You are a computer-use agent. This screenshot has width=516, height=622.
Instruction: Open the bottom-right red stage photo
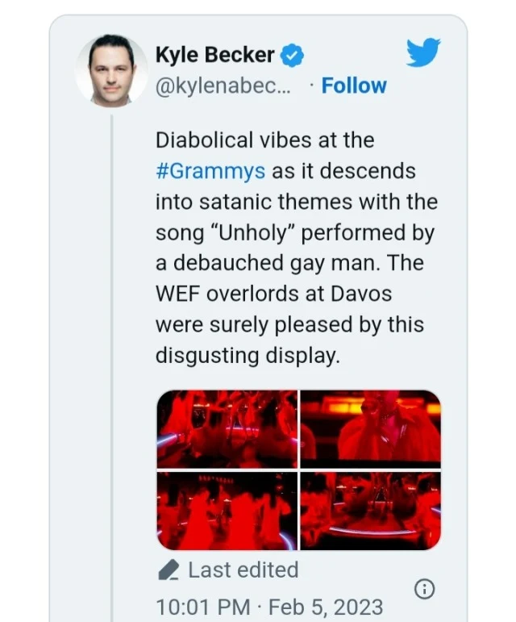[x=371, y=511]
